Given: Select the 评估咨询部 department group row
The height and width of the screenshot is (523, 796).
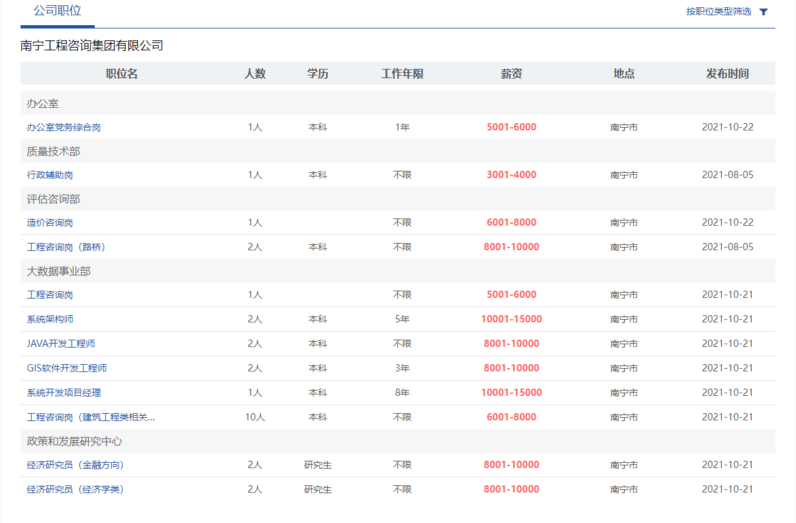Looking at the screenshot, I should [398, 199].
